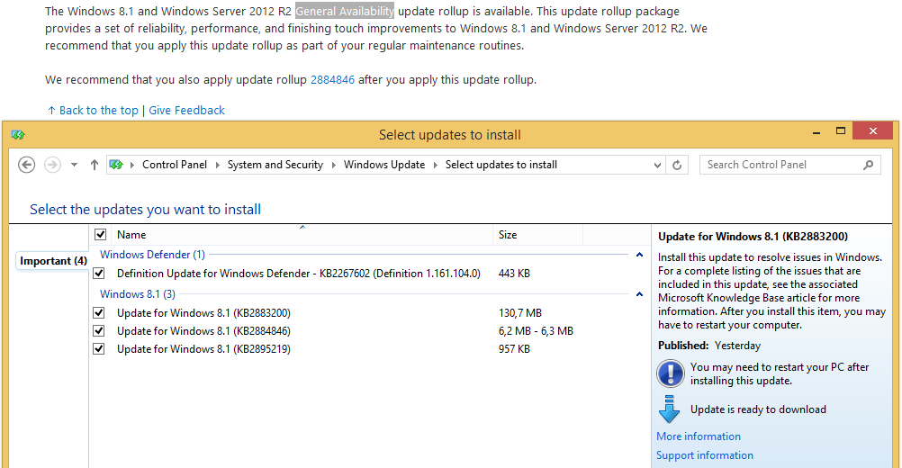Screen dimensions: 902x468
Task: Click the highlighted General Availability text
Action: (x=345, y=12)
